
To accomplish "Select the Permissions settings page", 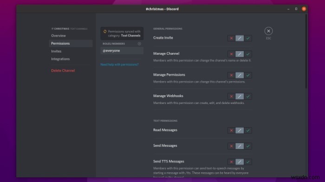I will click(71, 43).
